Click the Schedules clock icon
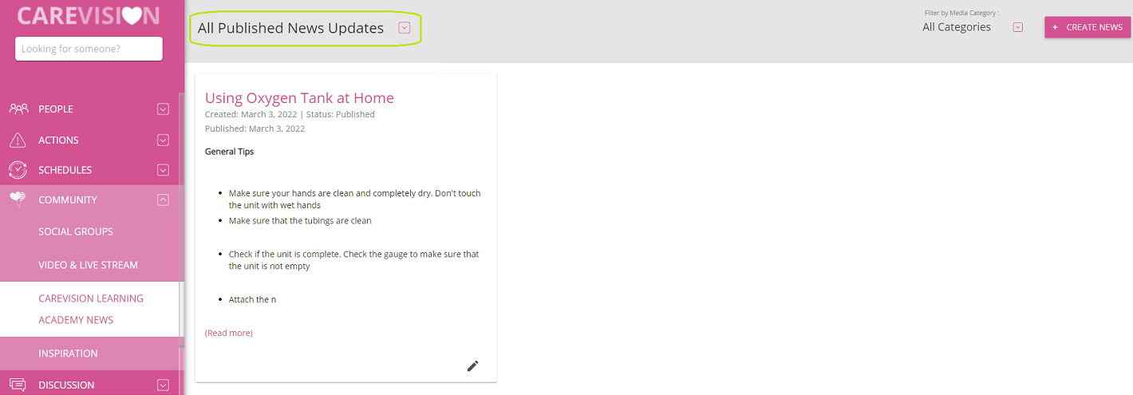Viewport: 1133px width, 395px height. click(18, 170)
